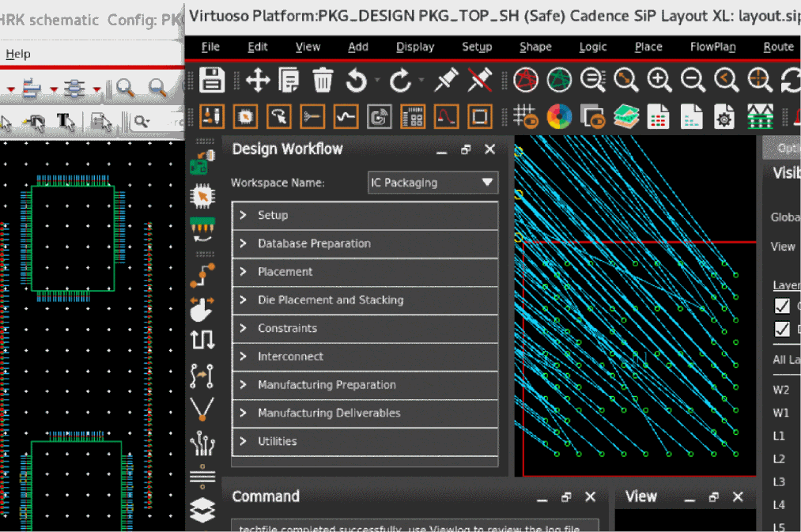Open the FlowPlan menu
The width and height of the screenshot is (801, 532).
point(712,47)
